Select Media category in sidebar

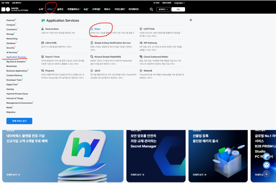[x=9, y=107]
